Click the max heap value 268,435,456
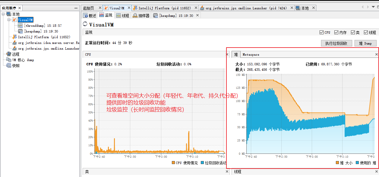This screenshot has width=379, height=177. [x=257, y=70]
